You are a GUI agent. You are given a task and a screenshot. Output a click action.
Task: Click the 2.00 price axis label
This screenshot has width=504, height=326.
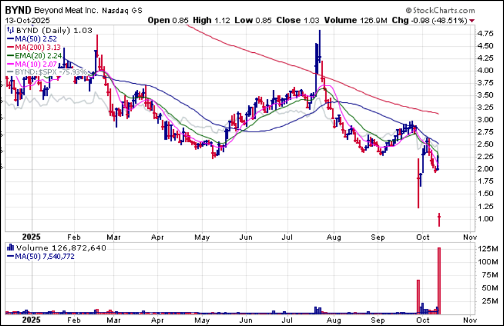tap(486, 169)
